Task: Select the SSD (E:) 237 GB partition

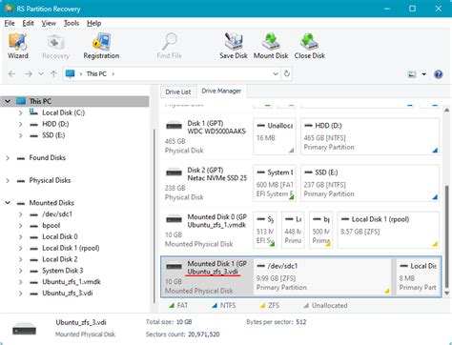Action: pyautogui.click(x=370, y=183)
